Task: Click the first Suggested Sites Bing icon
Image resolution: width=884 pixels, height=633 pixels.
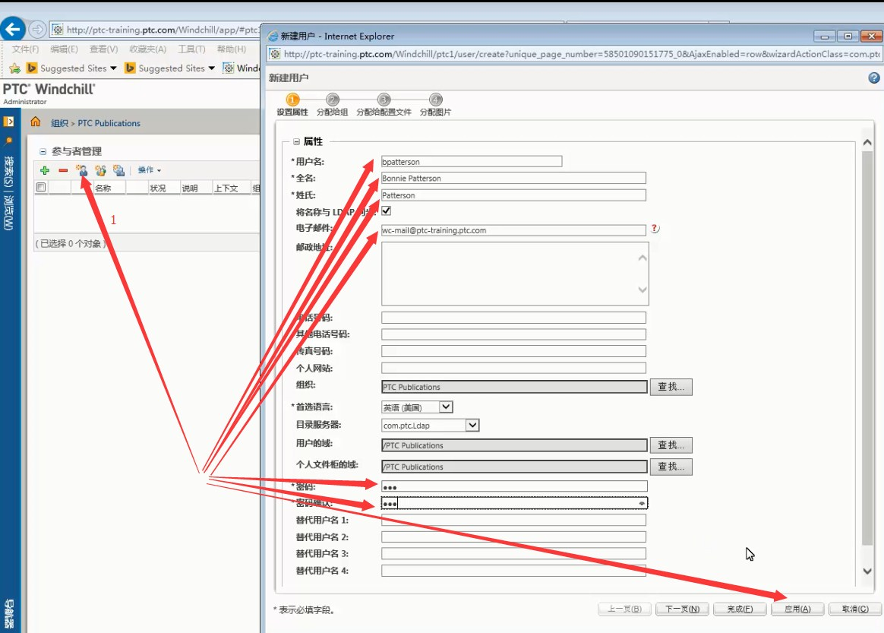Action: [x=32, y=68]
